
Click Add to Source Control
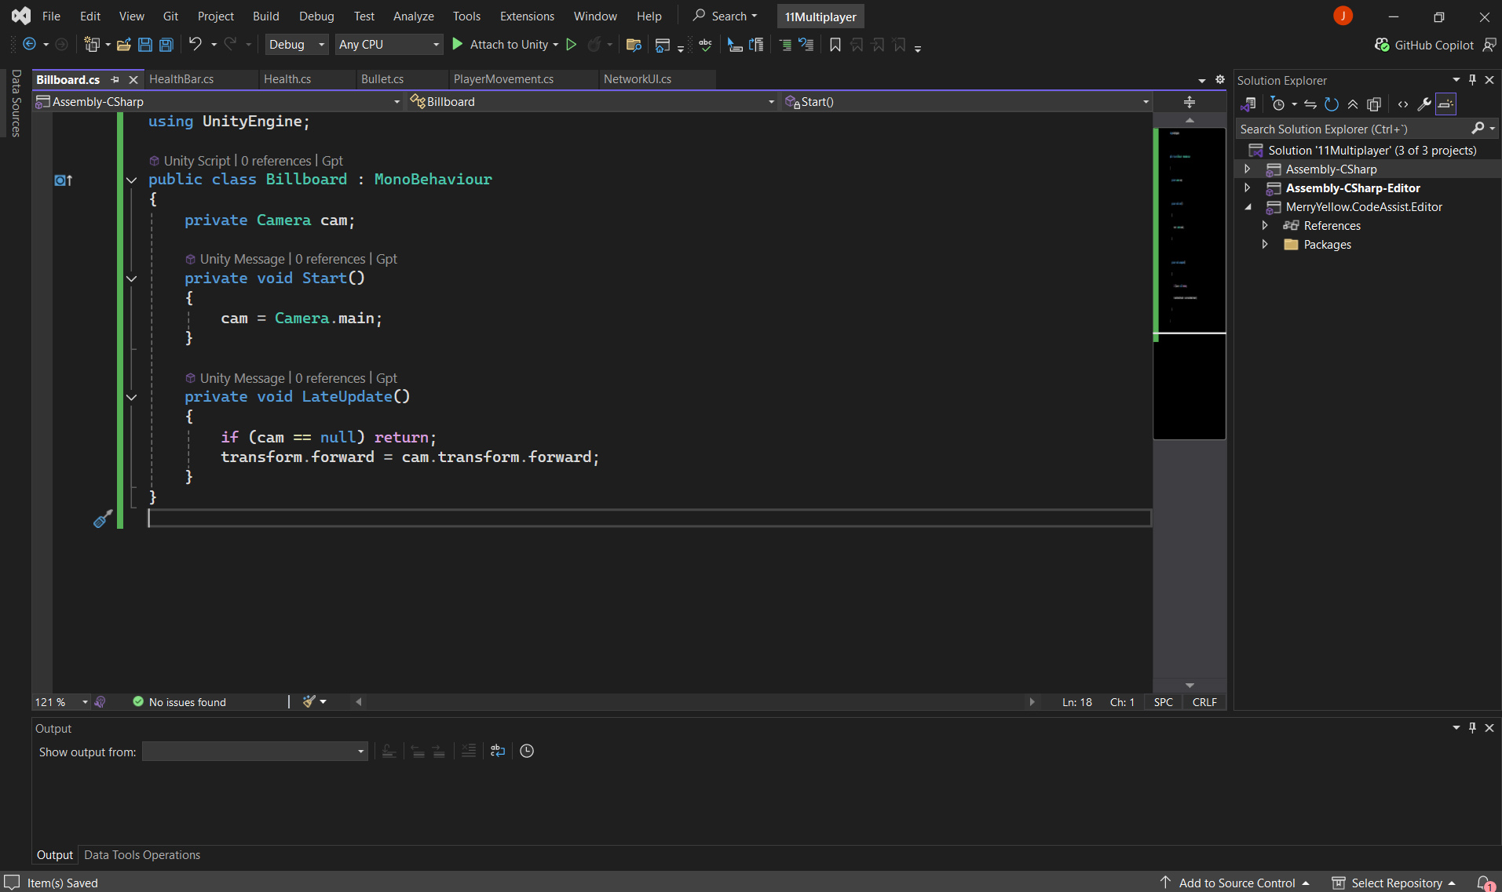coord(1237,883)
